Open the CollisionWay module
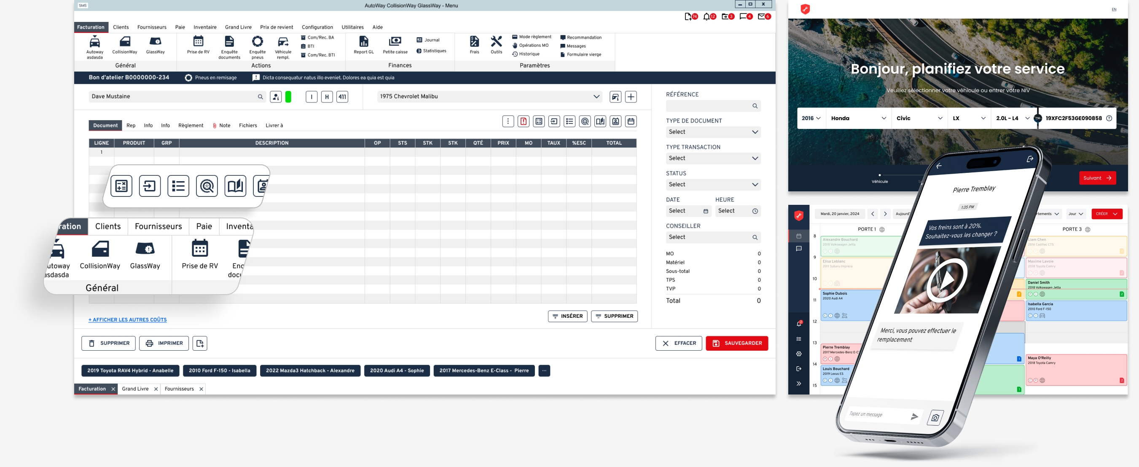Screen dimensions: 1139x467 (x=125, y=42)
